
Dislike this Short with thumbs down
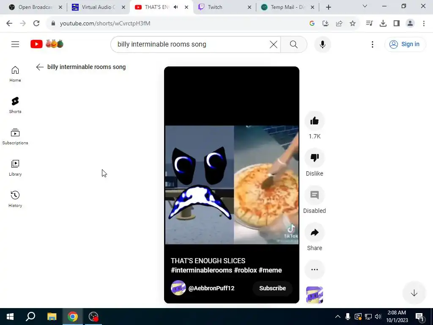pos(314,158)
